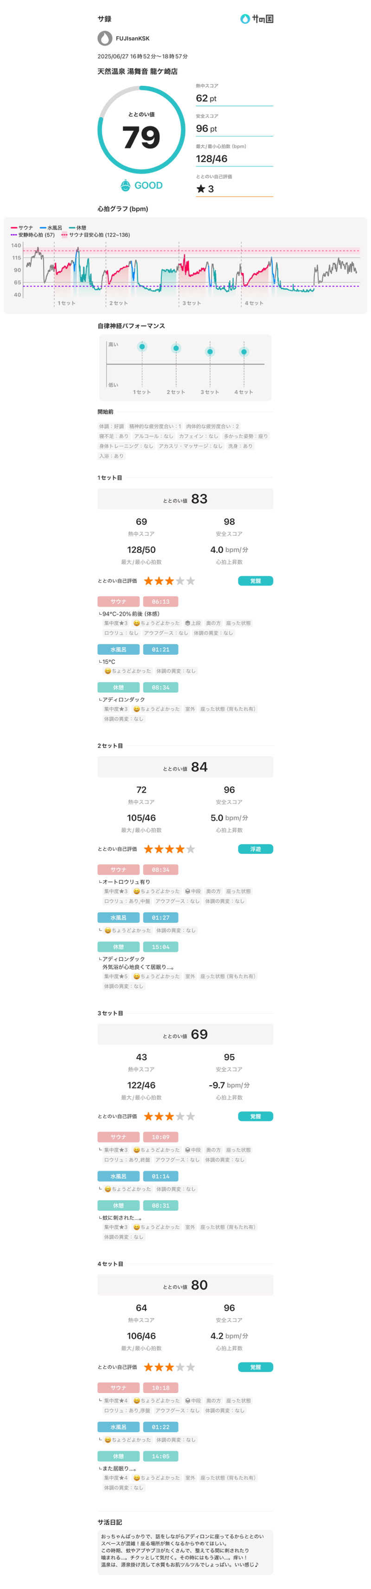
Task: Expand the 1セット目 section header
Action: tap(110, 477)
